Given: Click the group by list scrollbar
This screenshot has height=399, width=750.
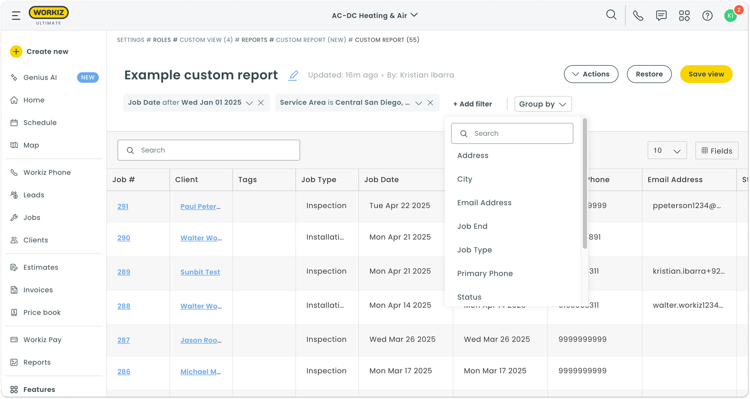Looking at the screenshot, I should click(585, 183).
